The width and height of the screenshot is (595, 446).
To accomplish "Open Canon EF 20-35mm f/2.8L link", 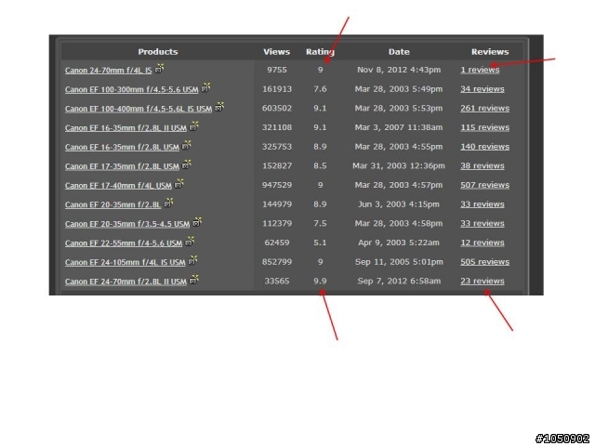I will tap(112, 204).
